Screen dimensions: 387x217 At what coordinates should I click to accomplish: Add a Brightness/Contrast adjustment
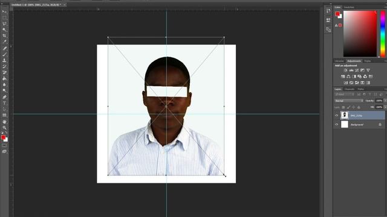pyautogui.click(x=345, y=71)
